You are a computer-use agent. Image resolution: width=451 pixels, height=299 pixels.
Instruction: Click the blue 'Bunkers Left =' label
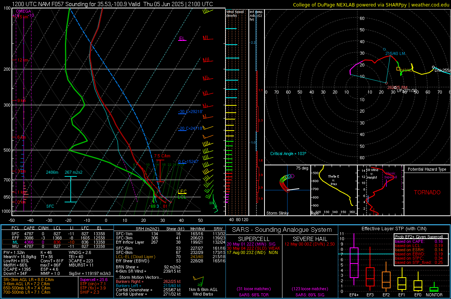point(128,286)
